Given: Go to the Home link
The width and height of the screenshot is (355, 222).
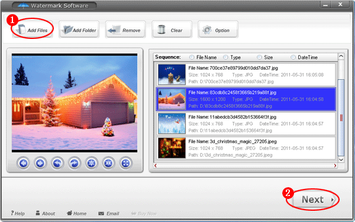Looking at the screenshot, I should tap(77, 213).
